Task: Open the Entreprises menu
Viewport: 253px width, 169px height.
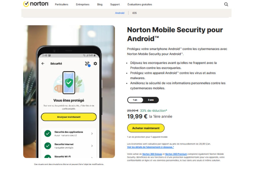Action: coord(82,4)
